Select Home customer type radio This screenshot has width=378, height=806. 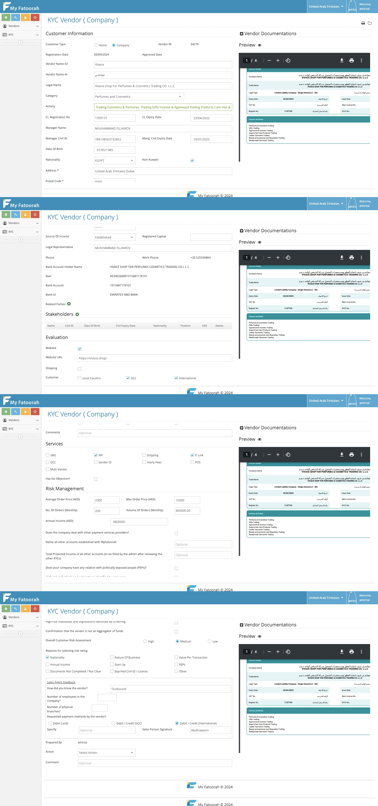click(x=96, y=45)
